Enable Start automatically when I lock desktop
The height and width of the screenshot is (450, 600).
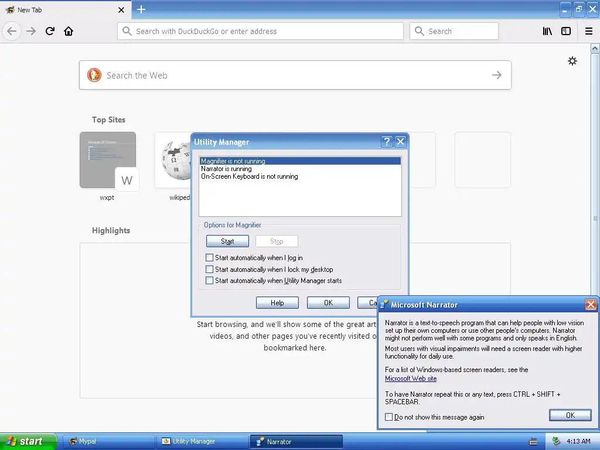point(209,269)
